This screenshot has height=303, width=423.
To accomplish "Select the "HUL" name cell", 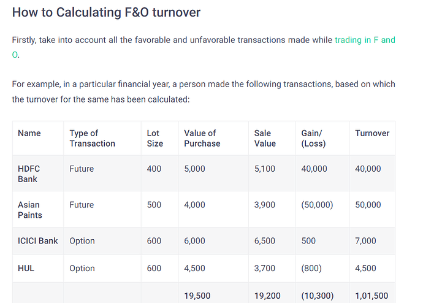I will [x=26, y=268].
